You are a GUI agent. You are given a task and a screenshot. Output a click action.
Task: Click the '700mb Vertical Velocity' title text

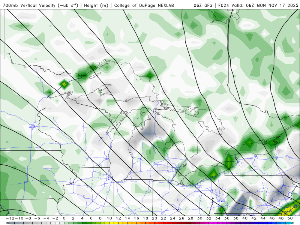pyautogui.click(x=29, y=6)
